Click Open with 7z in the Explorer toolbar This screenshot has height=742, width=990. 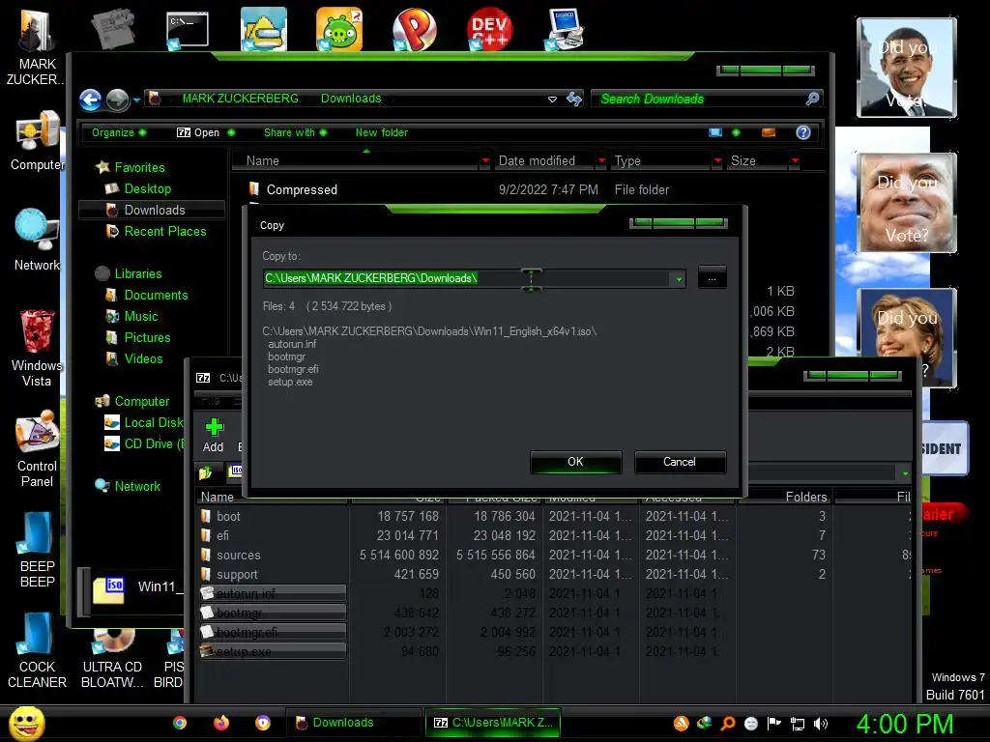[x=198, y=132]
